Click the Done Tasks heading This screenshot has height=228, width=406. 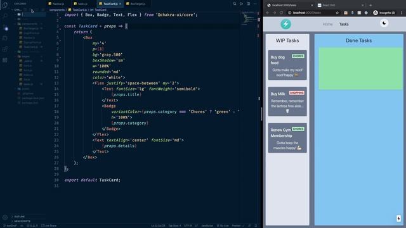pos(358,41)
